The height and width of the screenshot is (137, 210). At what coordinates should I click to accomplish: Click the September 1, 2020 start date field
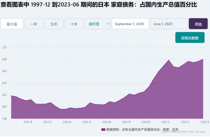tap(130, 24)
